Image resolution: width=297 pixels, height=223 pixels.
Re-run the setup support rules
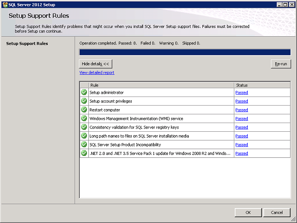(x=281, y=64)
